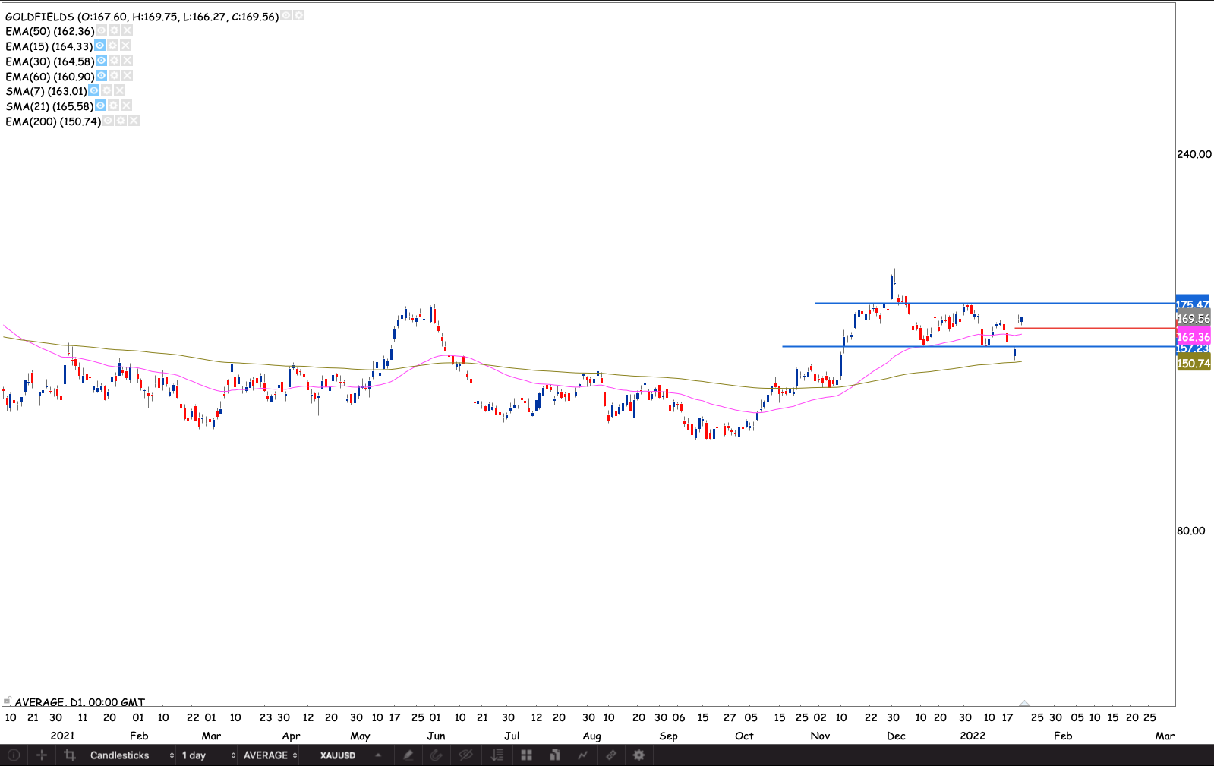Screen dimensions: 1214x766
Task: Hide the SMA(7) indicator via eye icon
Action: click(93, 91)
